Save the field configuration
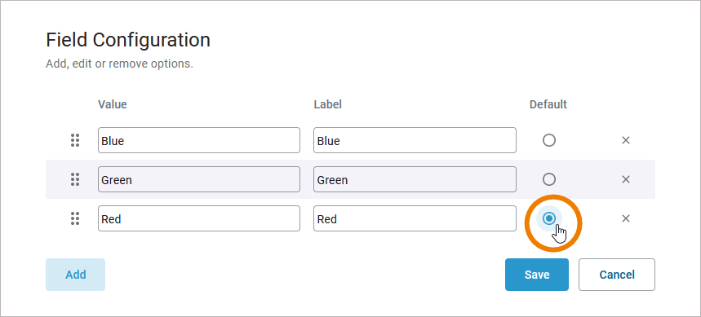Image resolution: width=701 pixels, height=317 pixels. tap(537, 275)
